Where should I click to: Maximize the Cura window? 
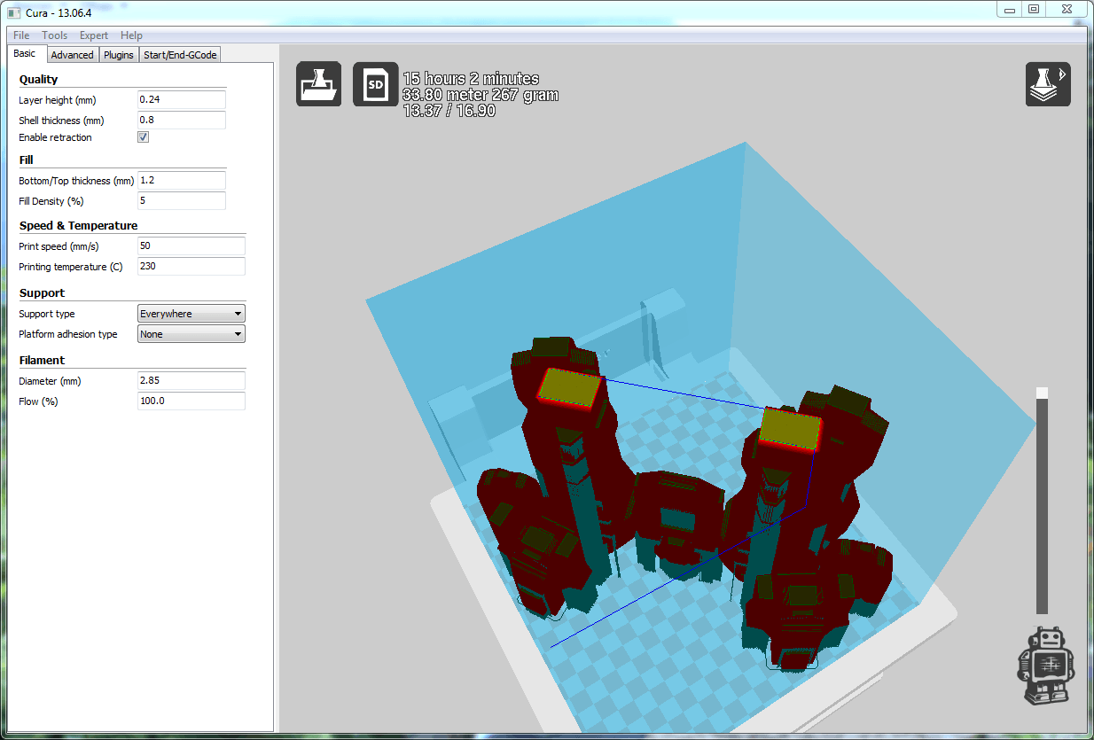click(1034, 9)
